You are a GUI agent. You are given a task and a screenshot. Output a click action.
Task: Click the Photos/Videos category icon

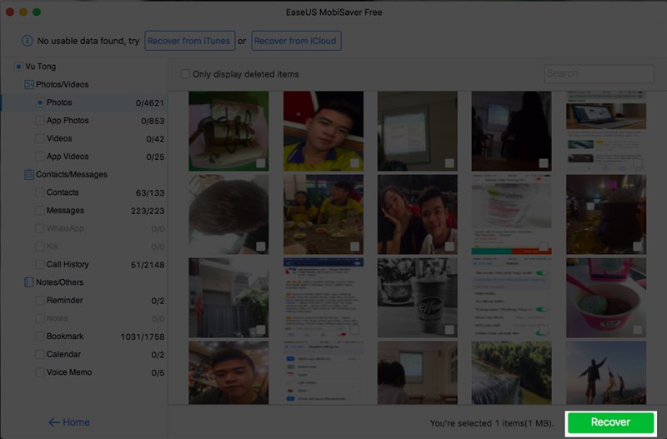click(x=29, y=85)
